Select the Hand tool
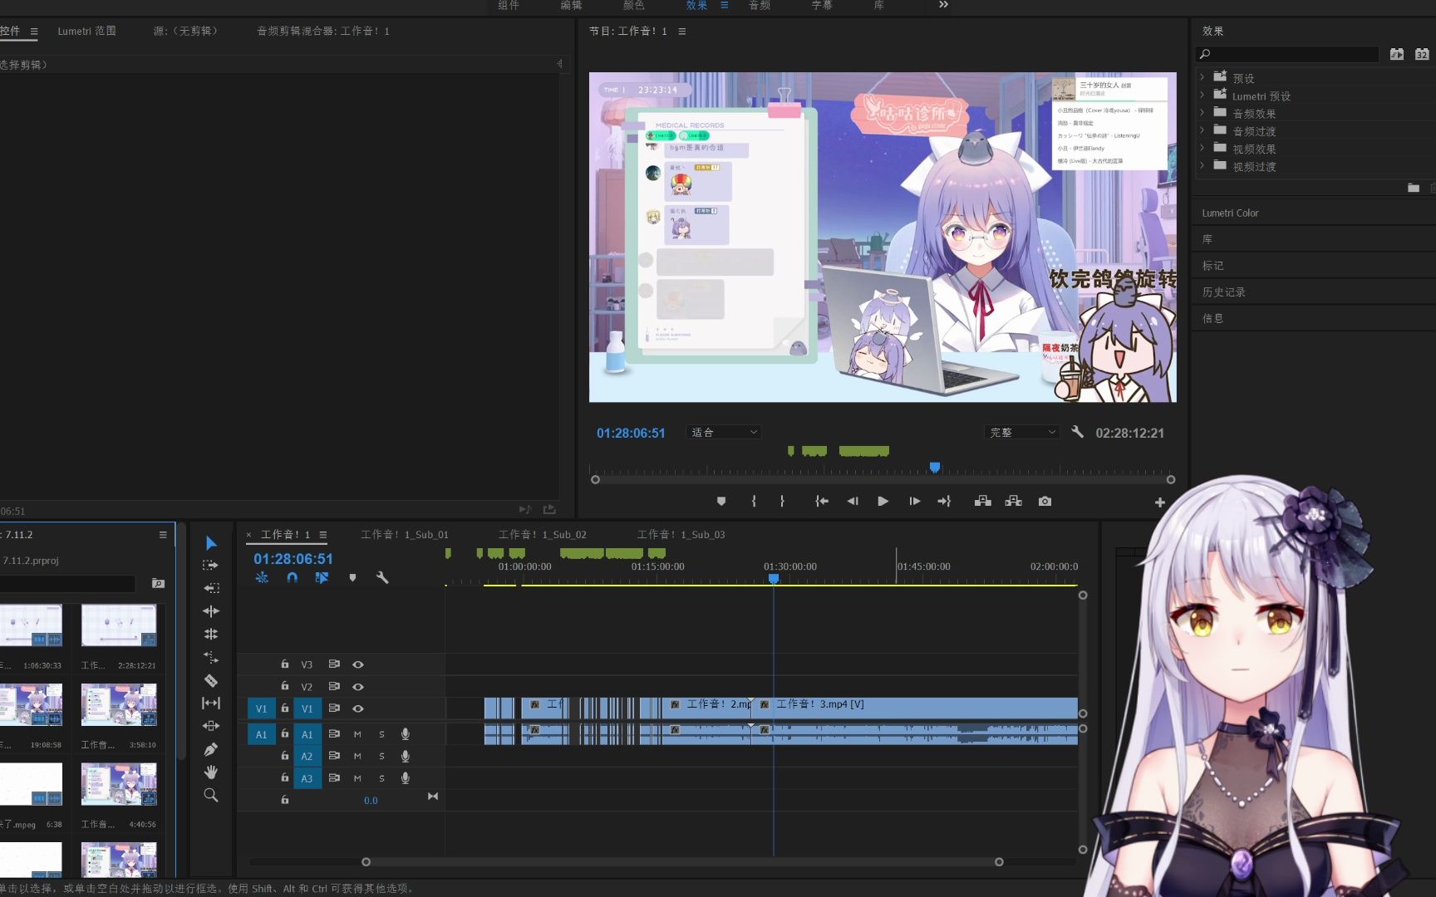 point(211,772)
